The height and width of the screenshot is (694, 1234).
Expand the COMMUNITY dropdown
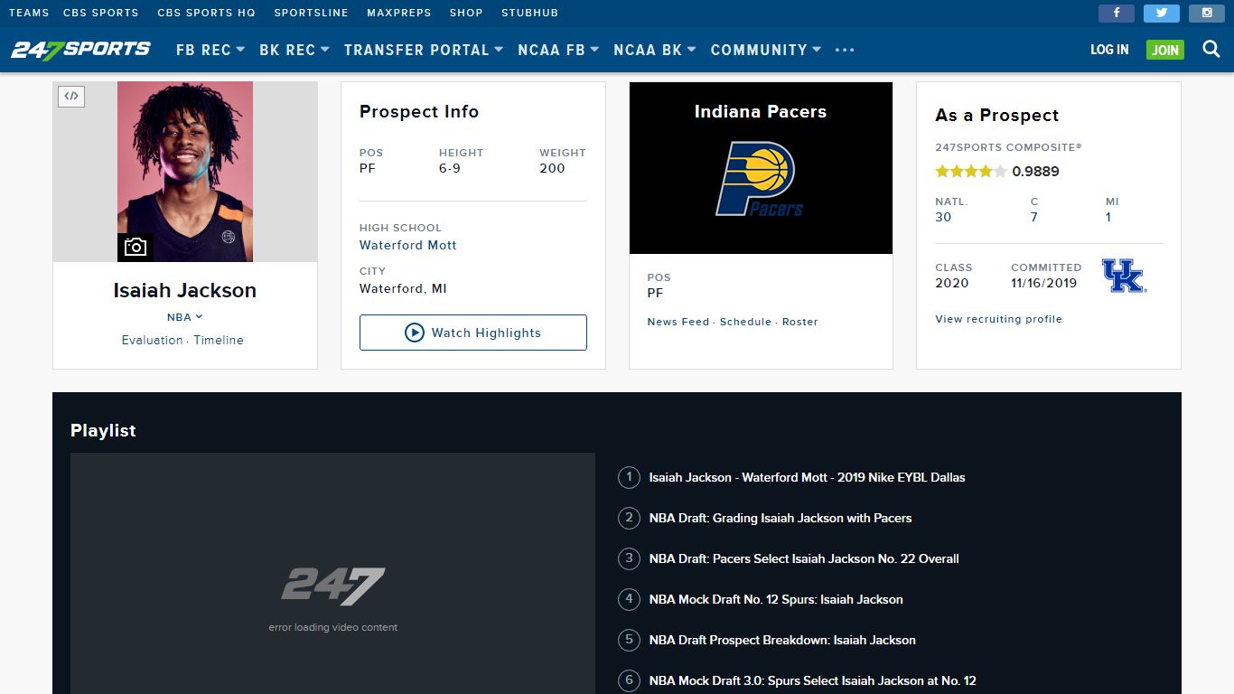(x=766, y=50)
